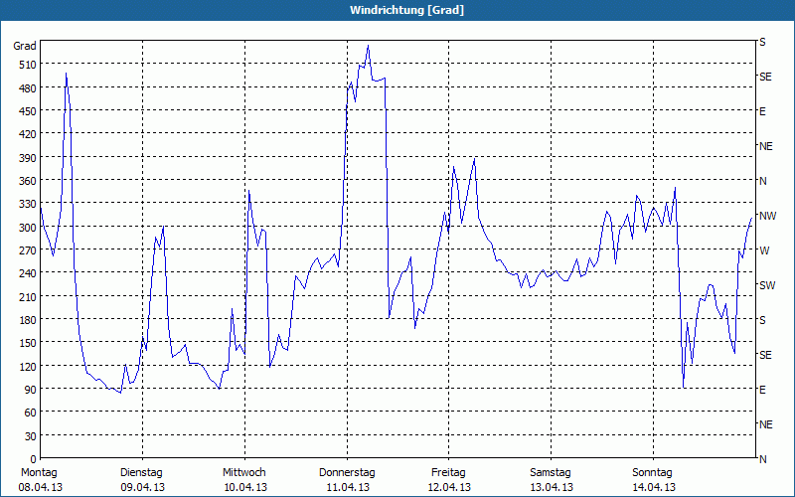Screen dimensions: 795x497
Task: Select the 480 y-axis value
Action: click(28, 88)
